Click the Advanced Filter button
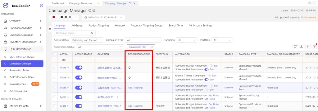 (x=138, y=47)
